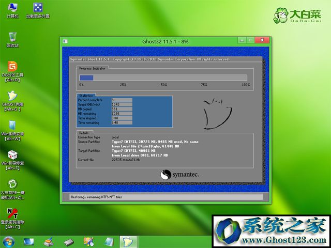Open the notebook taskbar icon
The width and height of the screenshot is (331, 248).
[109, 242]
